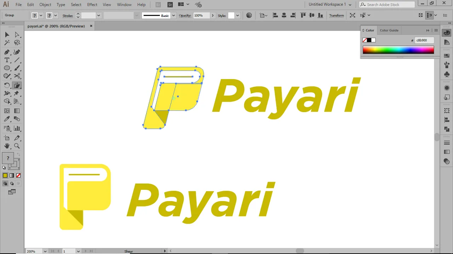
Task: Select the active Shear tool
Action: pos(17,85)
